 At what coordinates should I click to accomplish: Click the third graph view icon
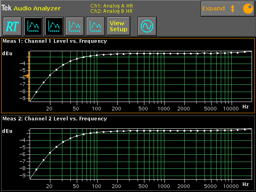[75, 26]
